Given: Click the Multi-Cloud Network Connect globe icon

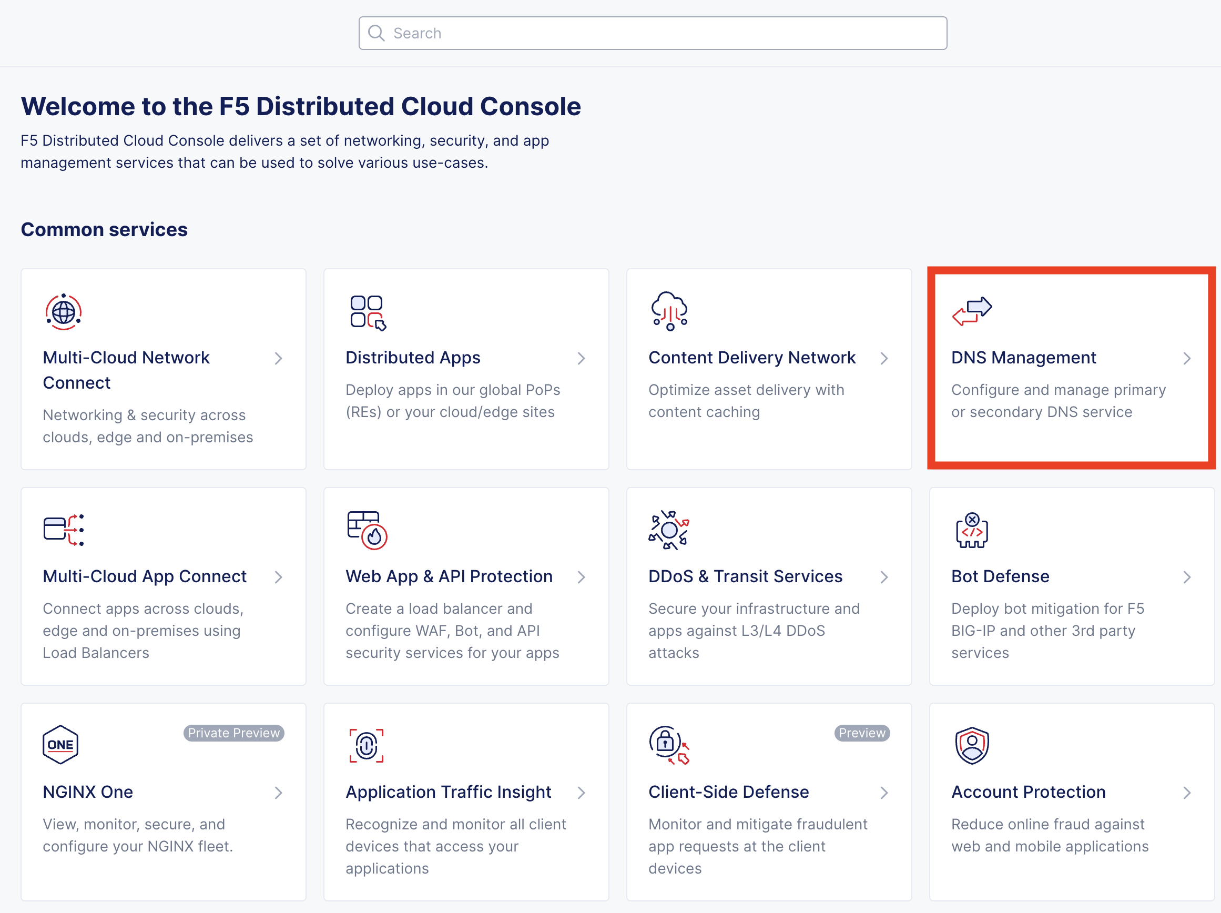Looking at the screenshot, I should (63, 311).
